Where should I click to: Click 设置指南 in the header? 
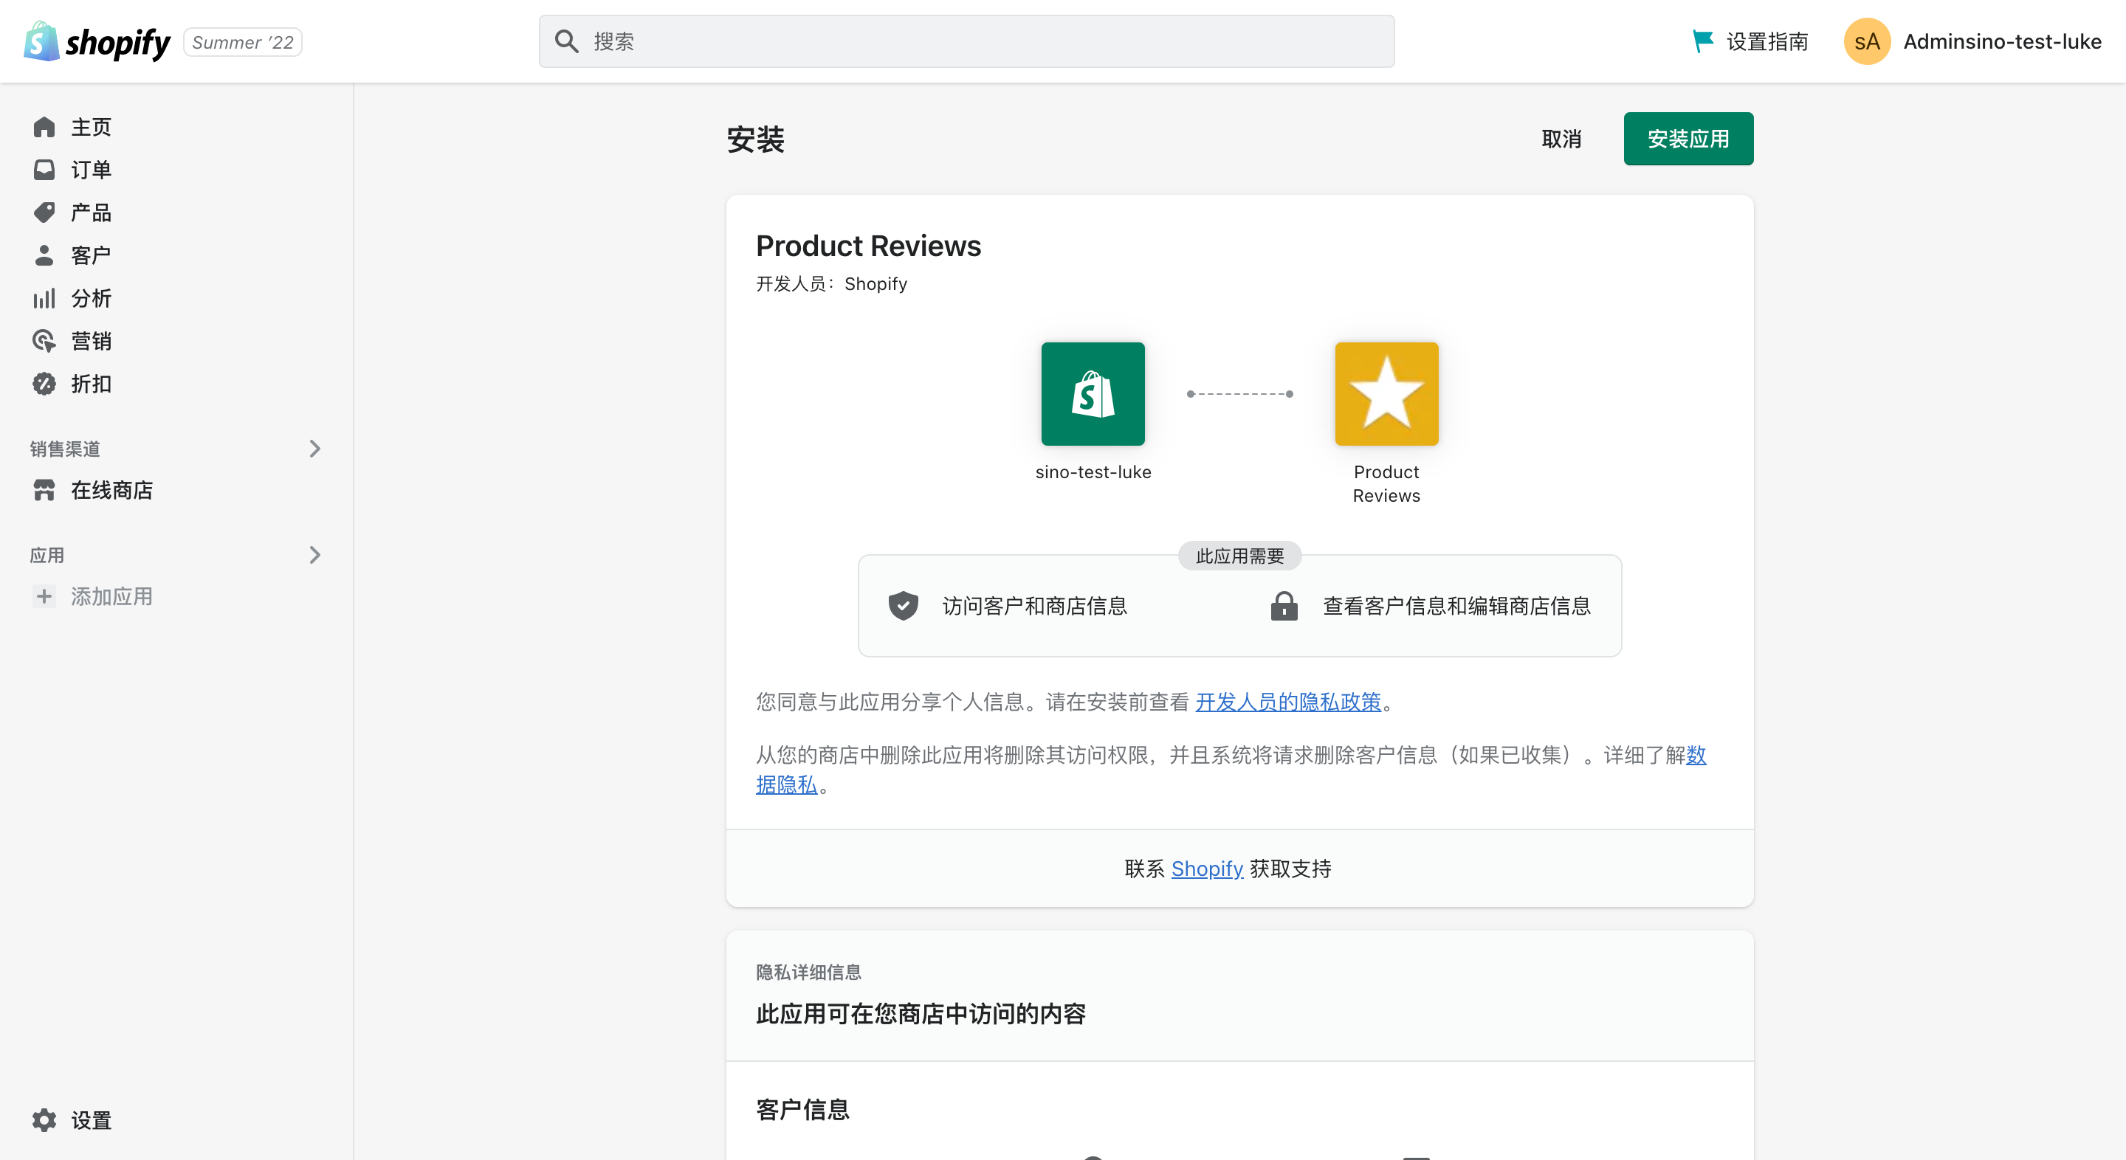click(1750, 41)
